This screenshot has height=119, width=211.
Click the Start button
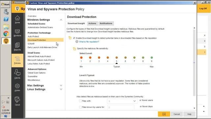click(5, 4)
